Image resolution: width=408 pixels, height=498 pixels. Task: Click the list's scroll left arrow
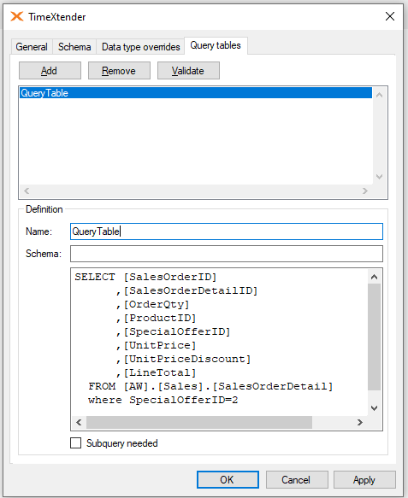click(27, 190)
